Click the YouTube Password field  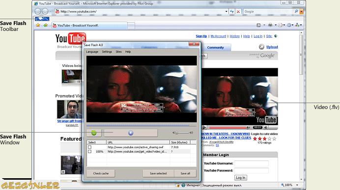point(251,170)
